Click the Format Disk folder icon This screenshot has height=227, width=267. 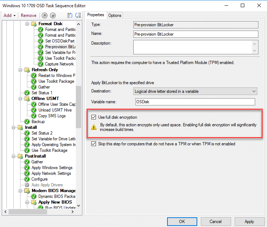pos(34,24)
